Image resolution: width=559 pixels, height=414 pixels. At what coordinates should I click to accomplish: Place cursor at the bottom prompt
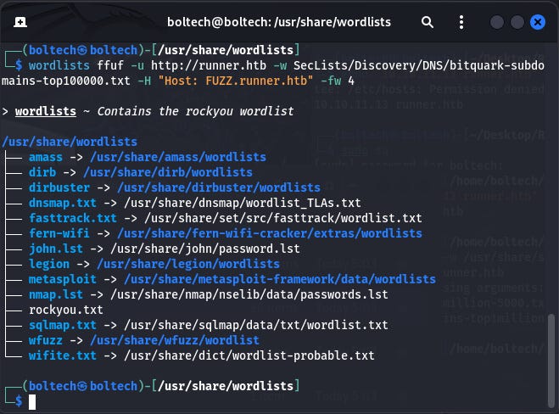pyautogui.click(x=32, y=402)
